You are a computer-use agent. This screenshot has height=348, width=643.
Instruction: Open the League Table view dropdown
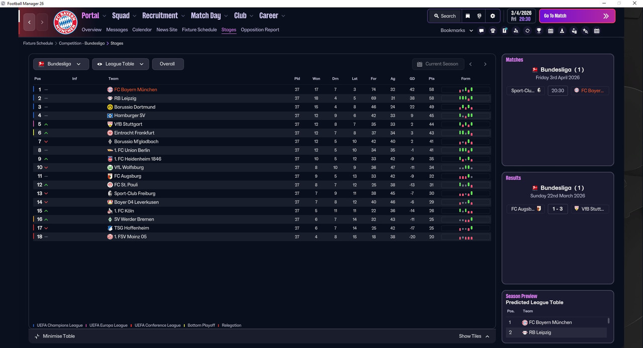(x=121, y=64)
